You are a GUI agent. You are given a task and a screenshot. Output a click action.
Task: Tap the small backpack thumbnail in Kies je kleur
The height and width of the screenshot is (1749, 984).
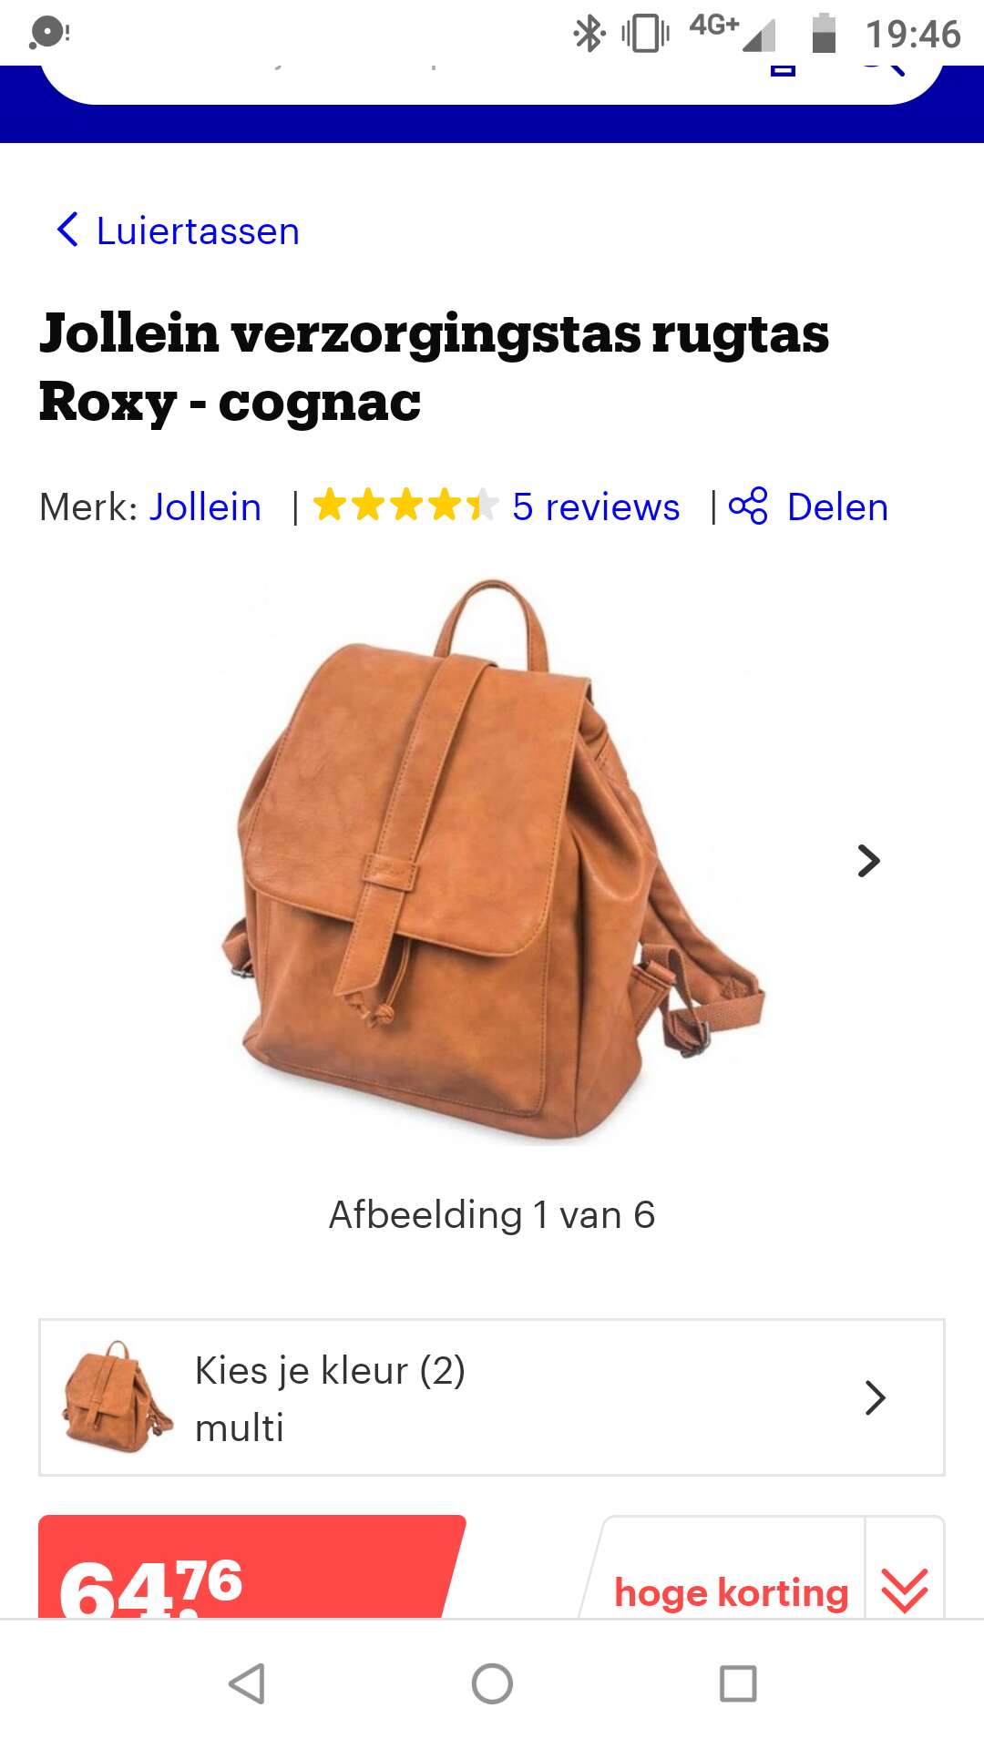tap(117, 1396)
